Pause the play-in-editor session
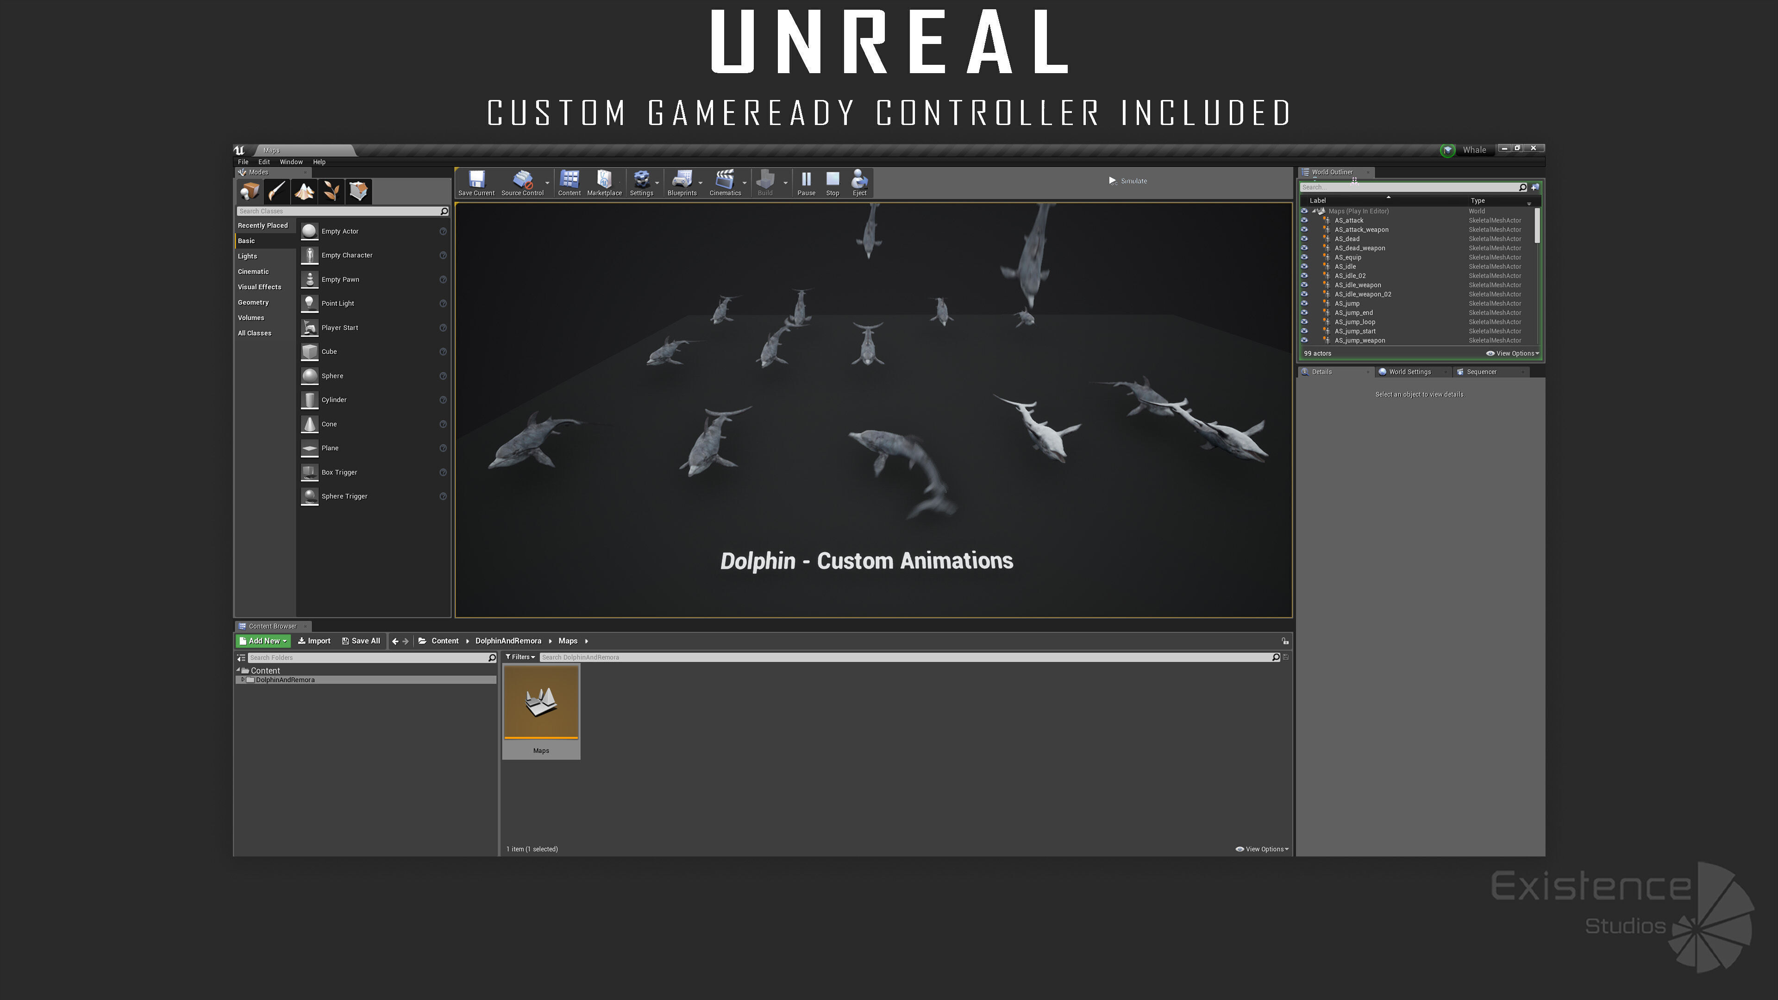 [x=806, y=181]
